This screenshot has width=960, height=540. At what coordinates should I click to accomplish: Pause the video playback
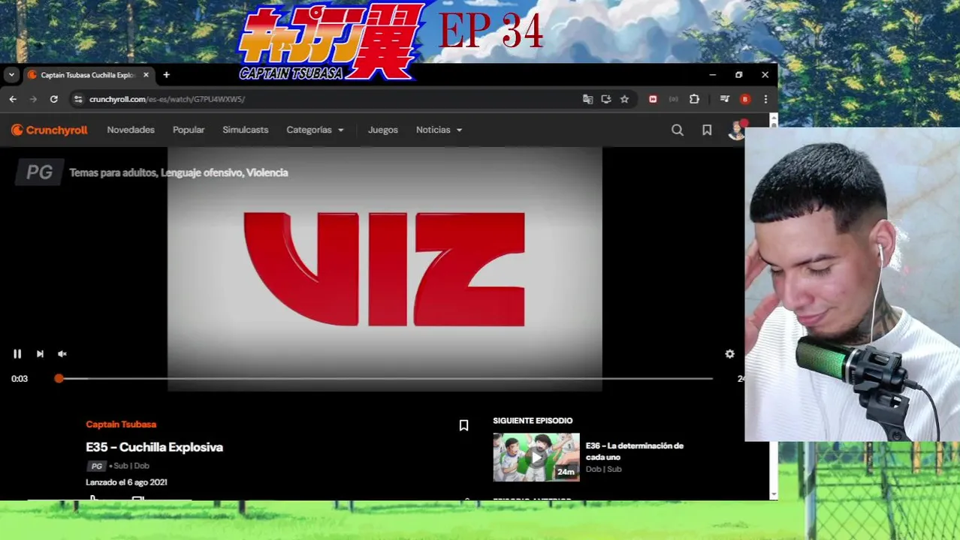(17, 354)
